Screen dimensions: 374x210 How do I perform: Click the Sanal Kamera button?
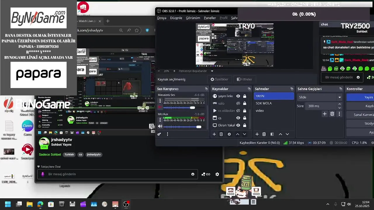coord(360,115)
